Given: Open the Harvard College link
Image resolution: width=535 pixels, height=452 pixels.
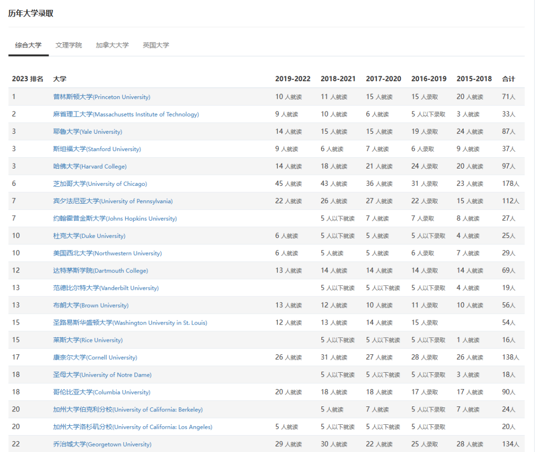Looking at the screenshot, I should tap(90, 166).
